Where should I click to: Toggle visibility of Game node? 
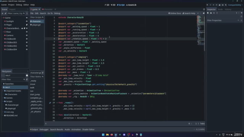click(x=27, y=18)
